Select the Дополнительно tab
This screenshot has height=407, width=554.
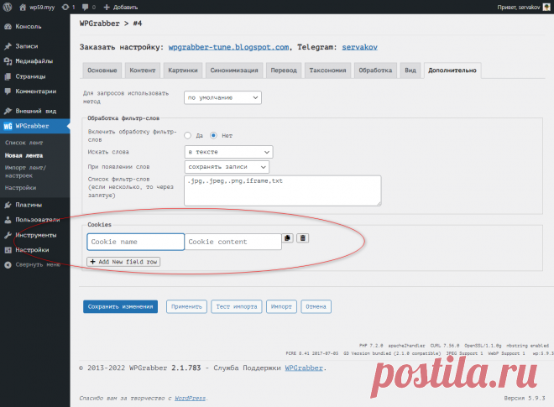click(452, 70)
